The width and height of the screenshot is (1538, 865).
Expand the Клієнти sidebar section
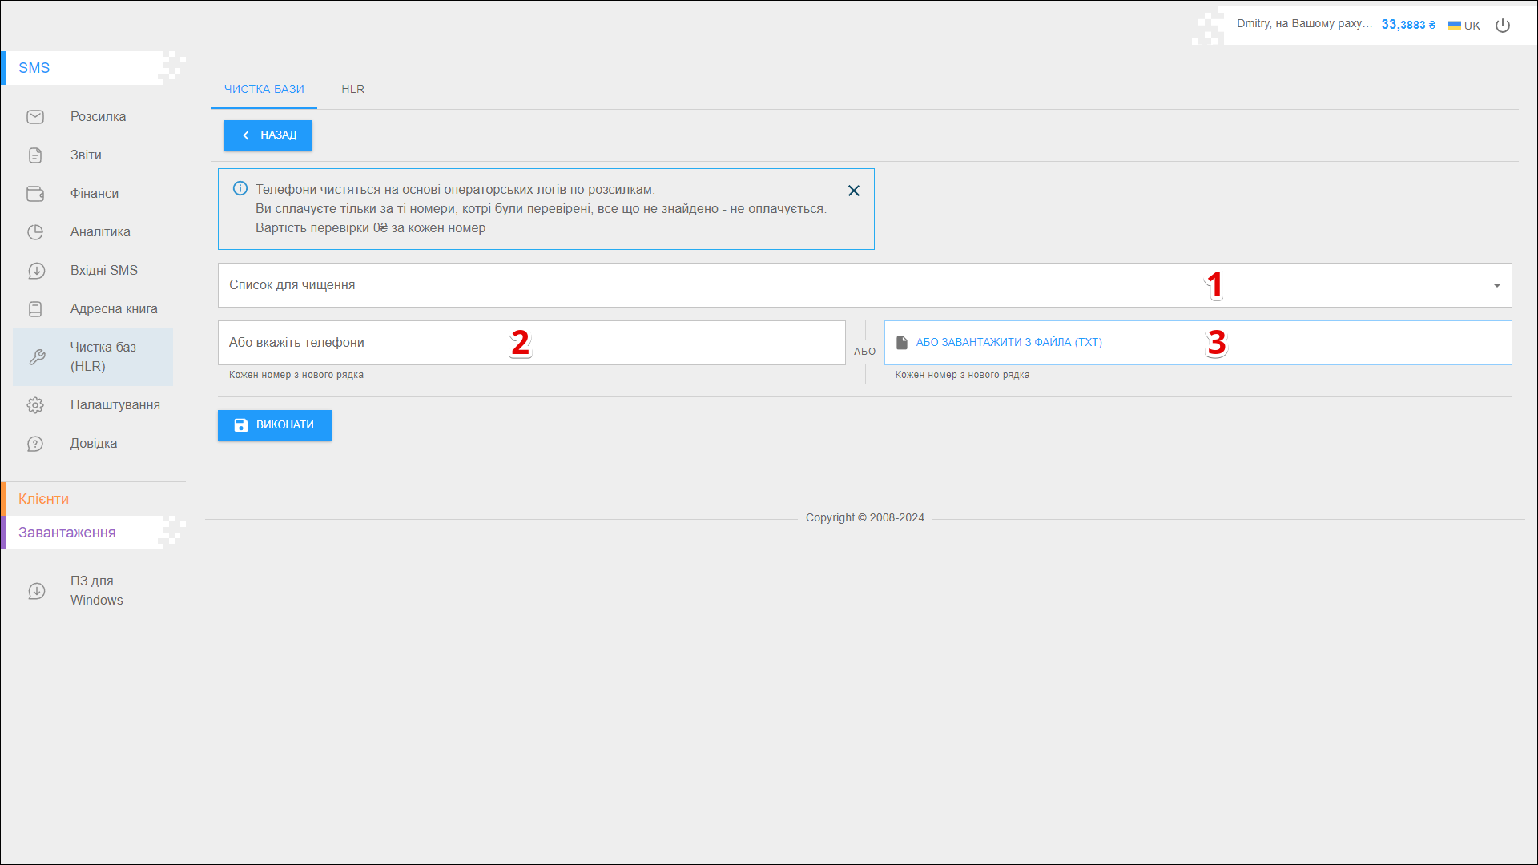click(44, 499)
